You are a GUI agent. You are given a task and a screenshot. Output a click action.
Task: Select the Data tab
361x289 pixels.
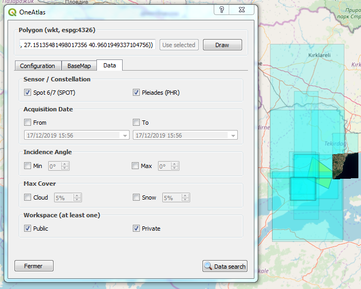(x=110, y=65)
